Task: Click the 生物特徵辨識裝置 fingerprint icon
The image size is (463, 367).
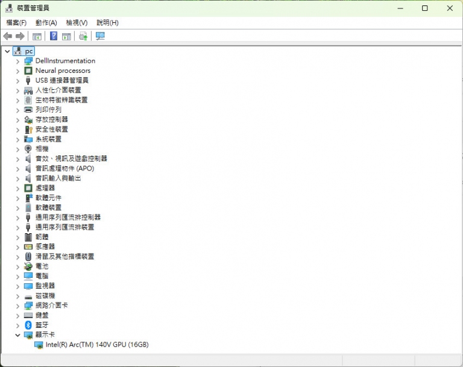Action: [28, 100]
